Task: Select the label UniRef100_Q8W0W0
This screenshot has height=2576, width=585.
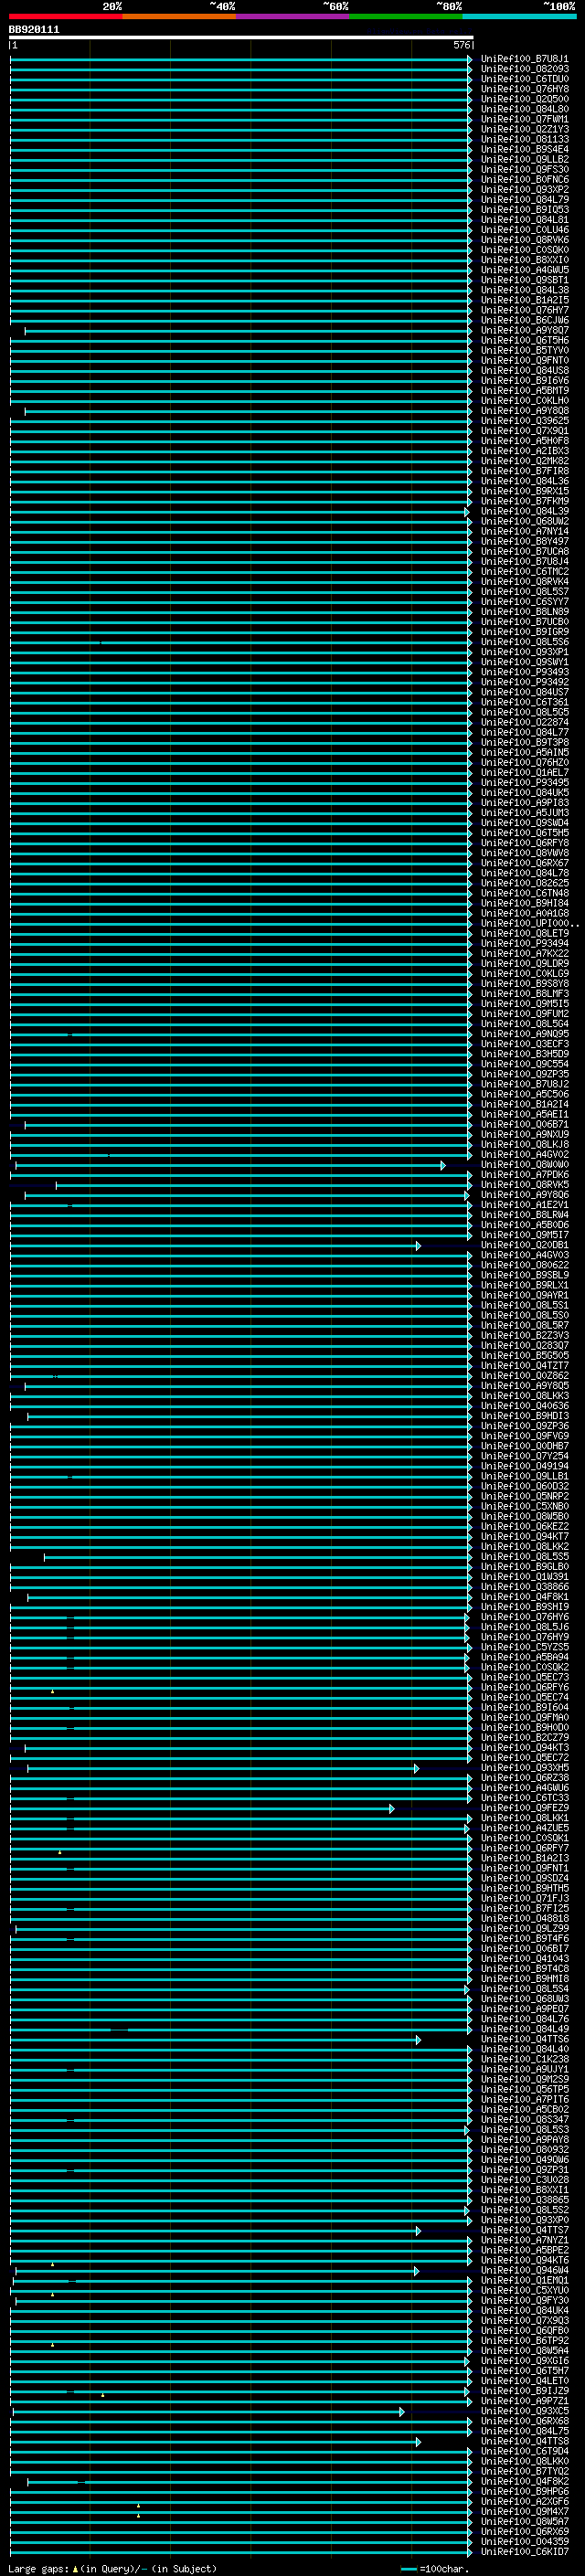Action: (525, 1165)
